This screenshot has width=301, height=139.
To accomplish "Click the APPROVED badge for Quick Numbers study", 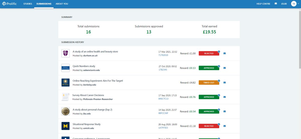I will pyautogui.click(x=209, y=68).
